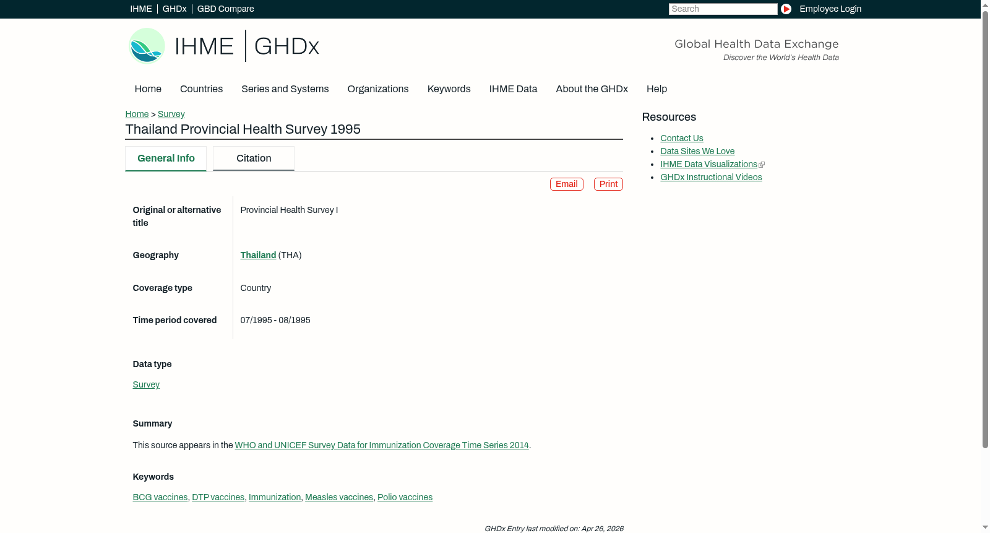Open the IHME link in top bar
The width and height of the screenshot is (990, 533).
[141, 9]
